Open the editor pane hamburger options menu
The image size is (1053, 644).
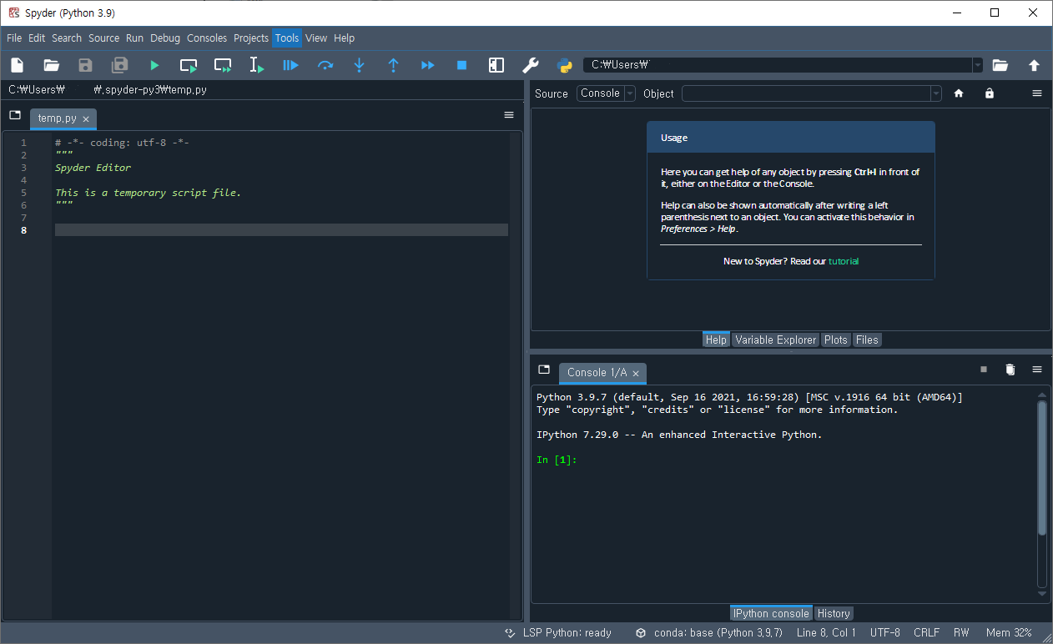509,115
